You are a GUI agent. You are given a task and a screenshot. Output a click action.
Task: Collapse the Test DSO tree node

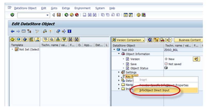114,50
